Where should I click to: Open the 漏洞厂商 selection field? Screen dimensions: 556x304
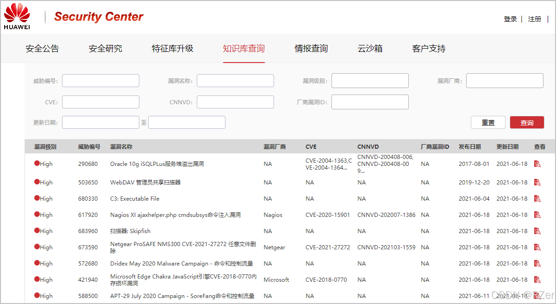(505, 81)
